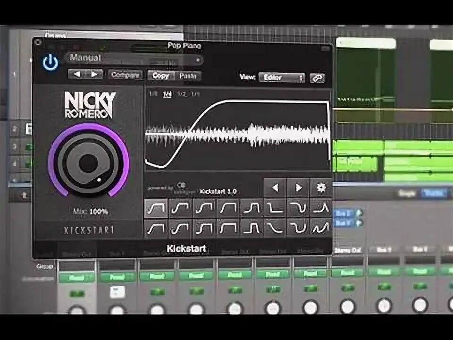Select fifth curve shape in top row
Screen dimensions: 453x340
tap(252, 208)
